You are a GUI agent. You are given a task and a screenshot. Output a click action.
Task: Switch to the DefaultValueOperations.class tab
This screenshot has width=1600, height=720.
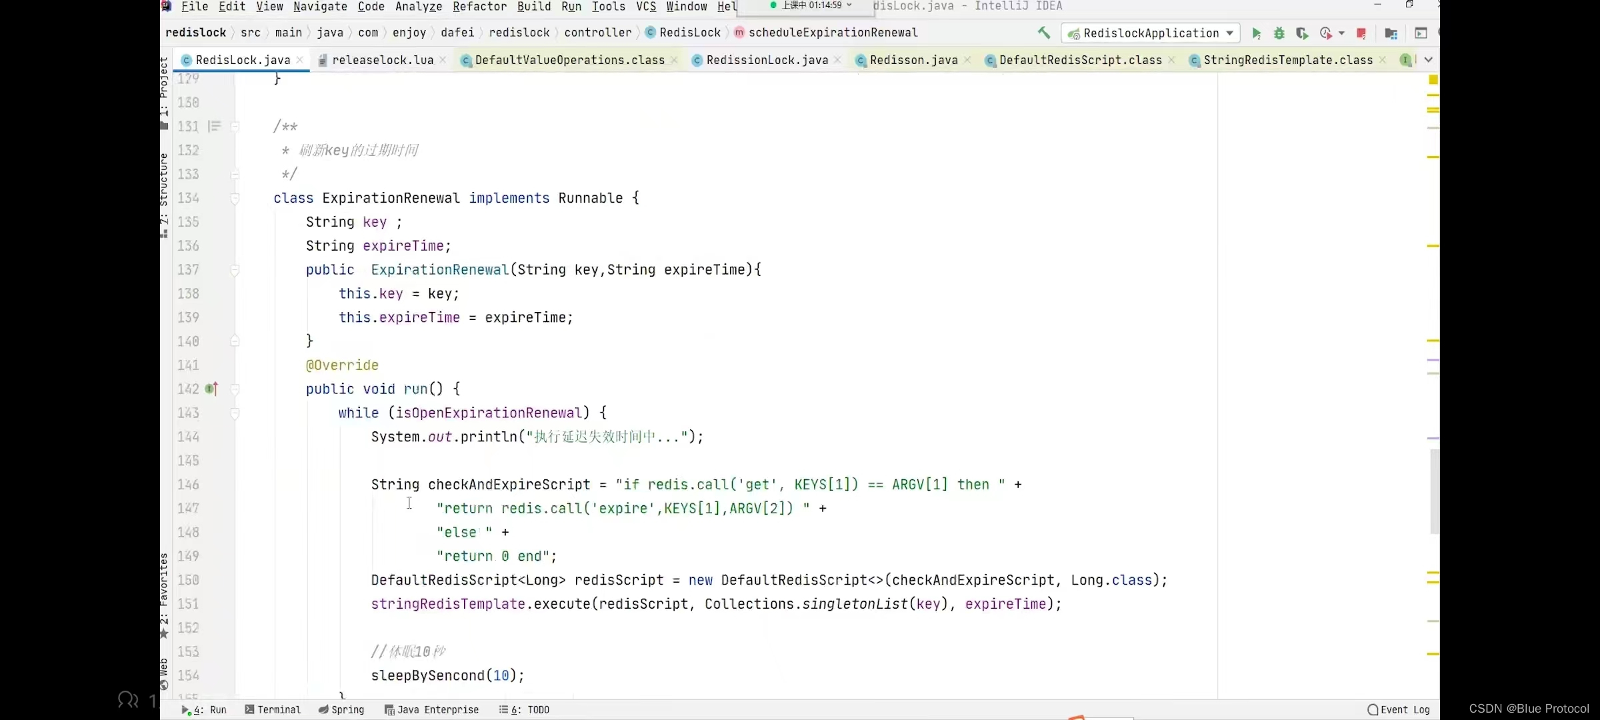(570, 60)
